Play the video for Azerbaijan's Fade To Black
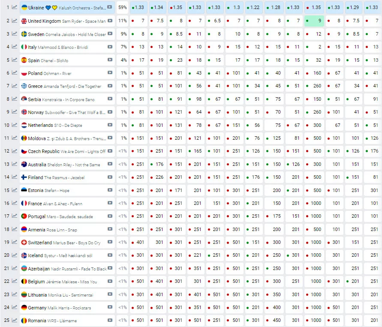 click(x=110, y=268)
